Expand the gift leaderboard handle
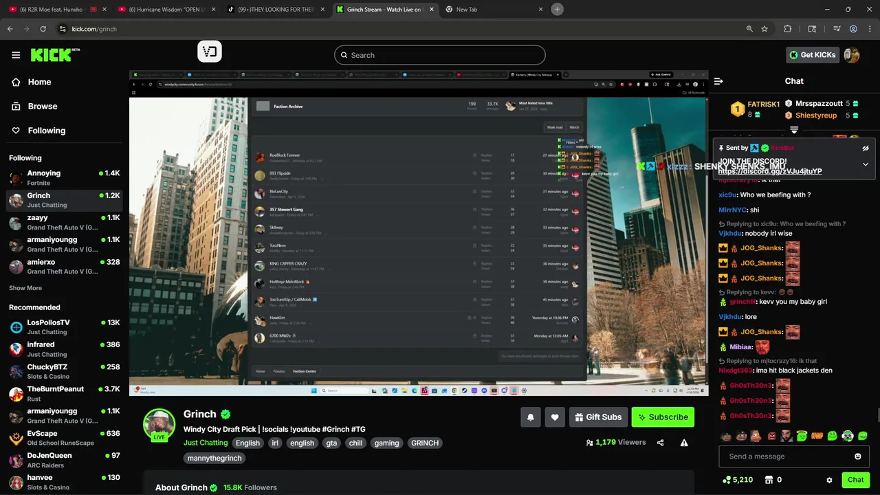The height and width of the screenshot is (495, 880). pyautogui.click(x=794, y=130)
